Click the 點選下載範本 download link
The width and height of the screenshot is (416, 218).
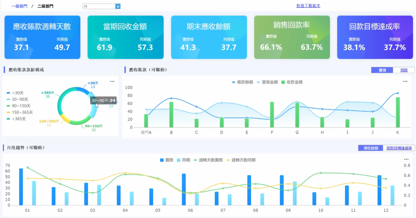(308, 6)
